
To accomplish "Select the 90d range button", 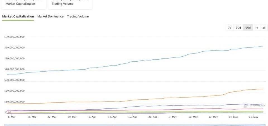I will click(x=248, y=27).
